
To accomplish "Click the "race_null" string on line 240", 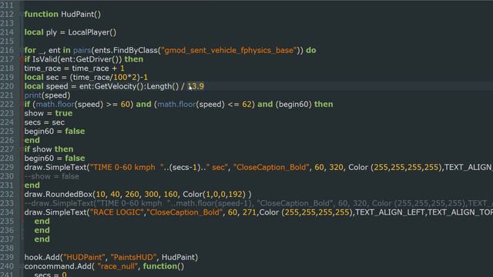I will 118,266.
